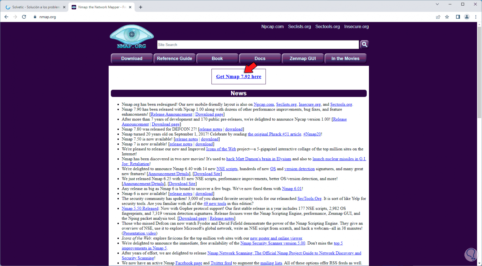The height and width of the screenshot is (266, 482).
Task: Open the tab search chevron
Action: [x=437, y=4]
